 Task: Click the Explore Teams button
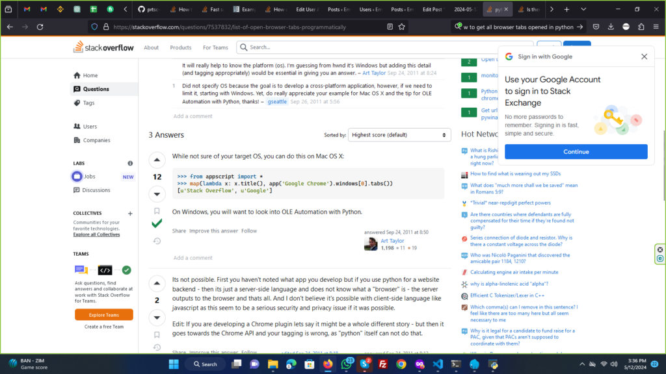[x=103, y=314]
